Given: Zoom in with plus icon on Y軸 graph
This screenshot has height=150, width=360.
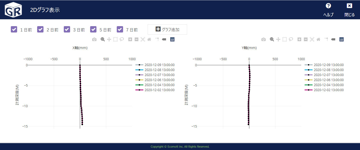Looking at the screenshot, I should click(x=299, y=39).
